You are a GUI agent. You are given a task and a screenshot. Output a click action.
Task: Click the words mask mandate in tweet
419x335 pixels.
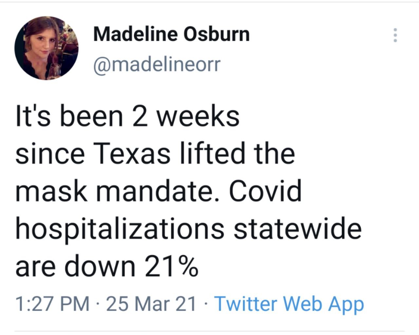114,191
